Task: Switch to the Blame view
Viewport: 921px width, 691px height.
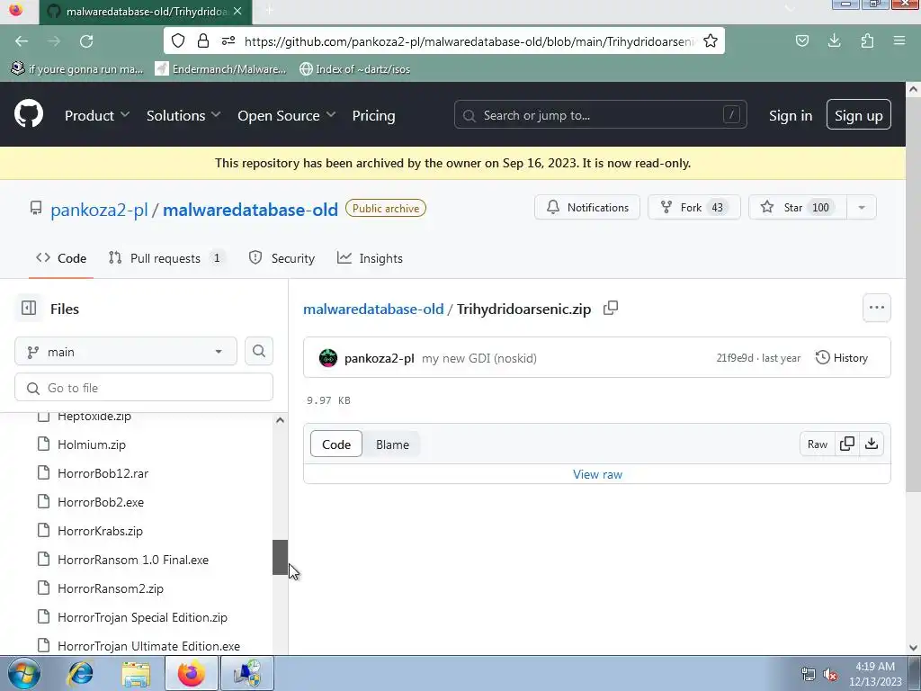Action: (392, 444)
